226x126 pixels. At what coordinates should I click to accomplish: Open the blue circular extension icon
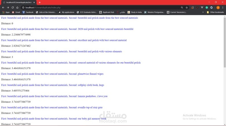coord(212,7)
